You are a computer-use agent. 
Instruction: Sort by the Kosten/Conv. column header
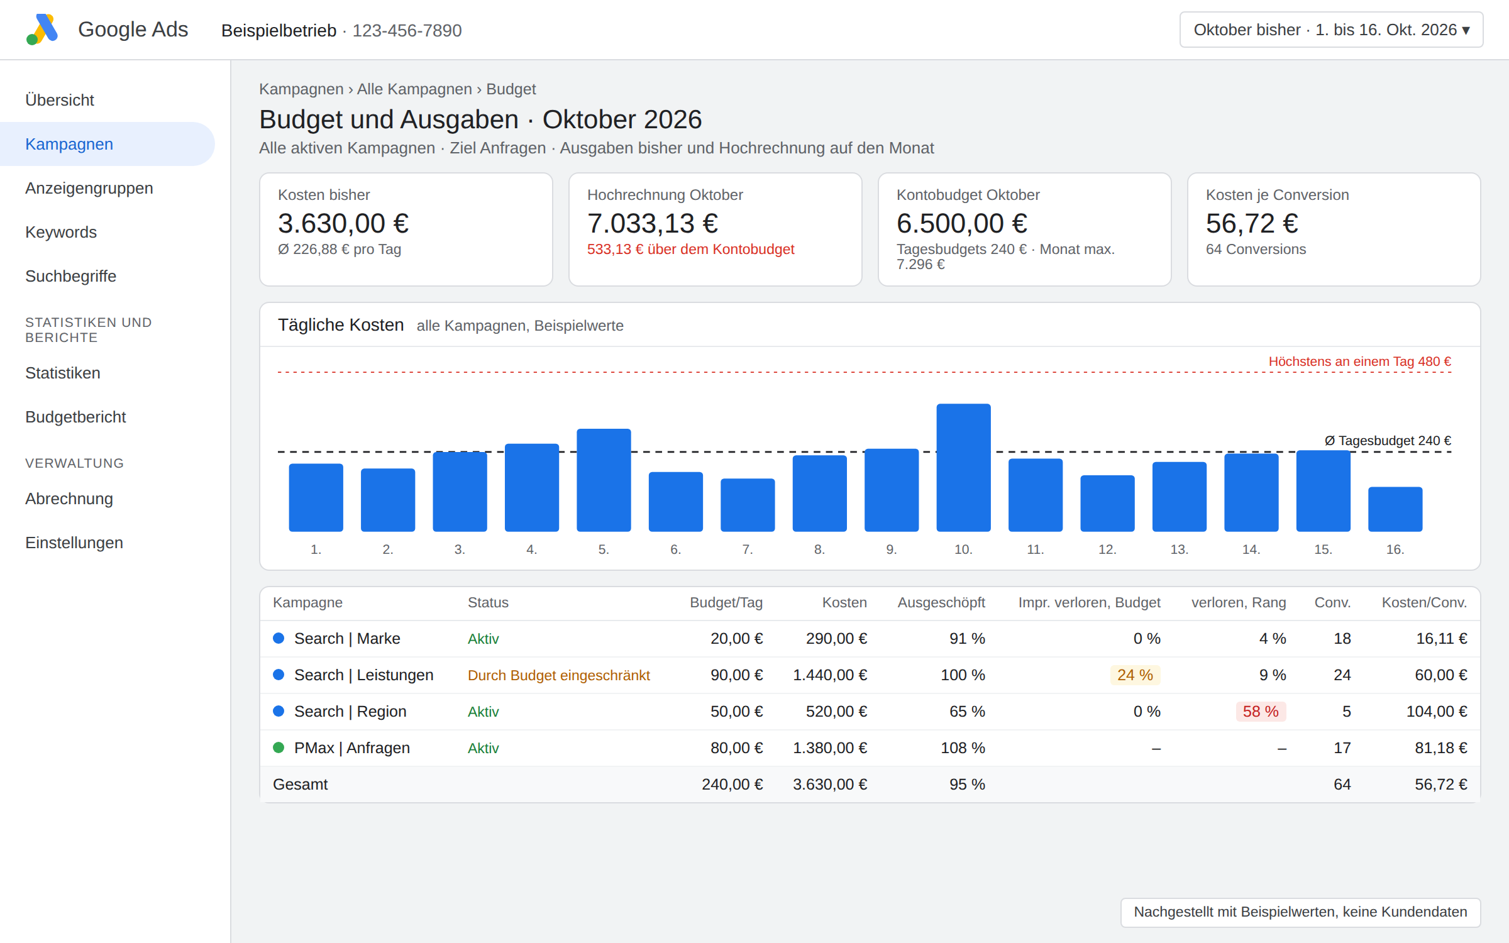1424,602
